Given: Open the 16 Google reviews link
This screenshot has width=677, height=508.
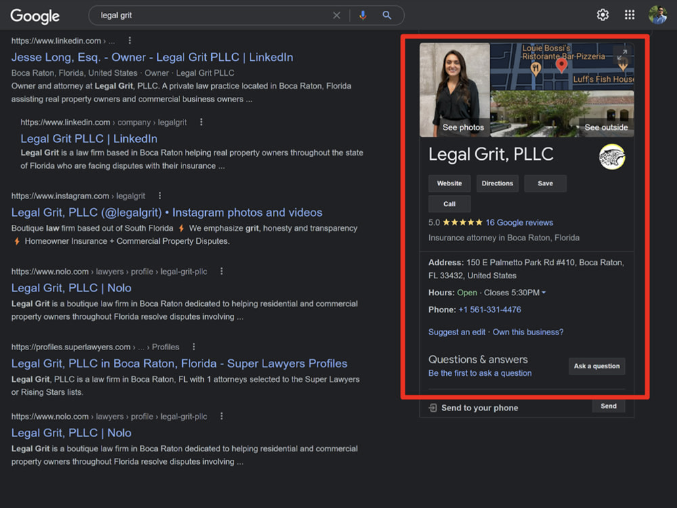Looking at the screenshot, I should 519,222.
